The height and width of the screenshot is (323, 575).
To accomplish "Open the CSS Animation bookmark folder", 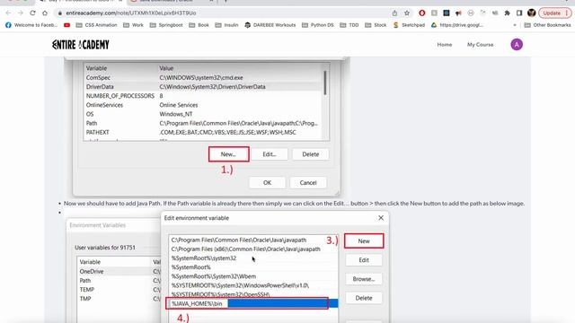I will (96, 25).
